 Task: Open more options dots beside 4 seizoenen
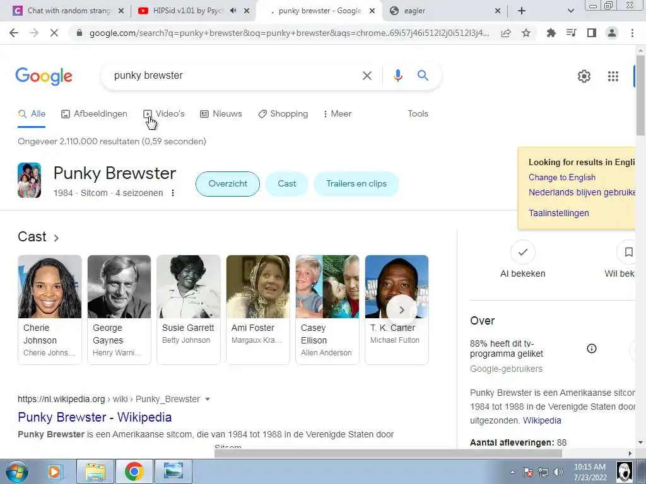(173, 193)
